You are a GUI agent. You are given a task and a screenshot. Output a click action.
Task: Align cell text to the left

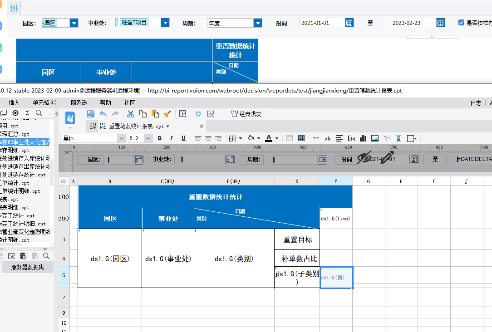point(198,138)
